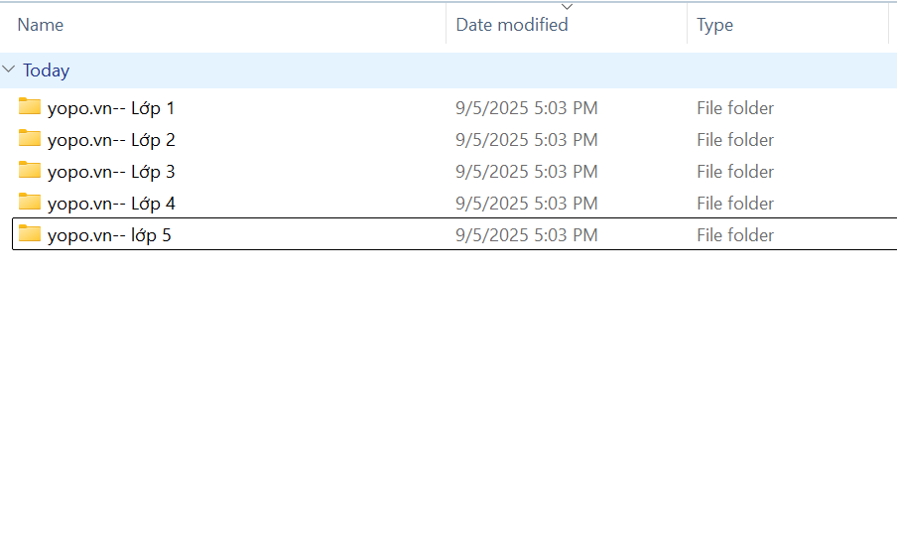Click the Type column header
Viewport: 897px width, 560px height.
[x=714, y=25]
